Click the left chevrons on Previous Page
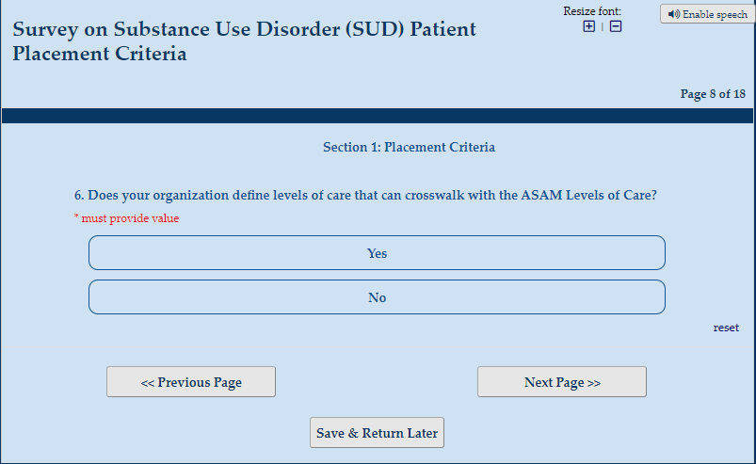 [x=148, y=383]
